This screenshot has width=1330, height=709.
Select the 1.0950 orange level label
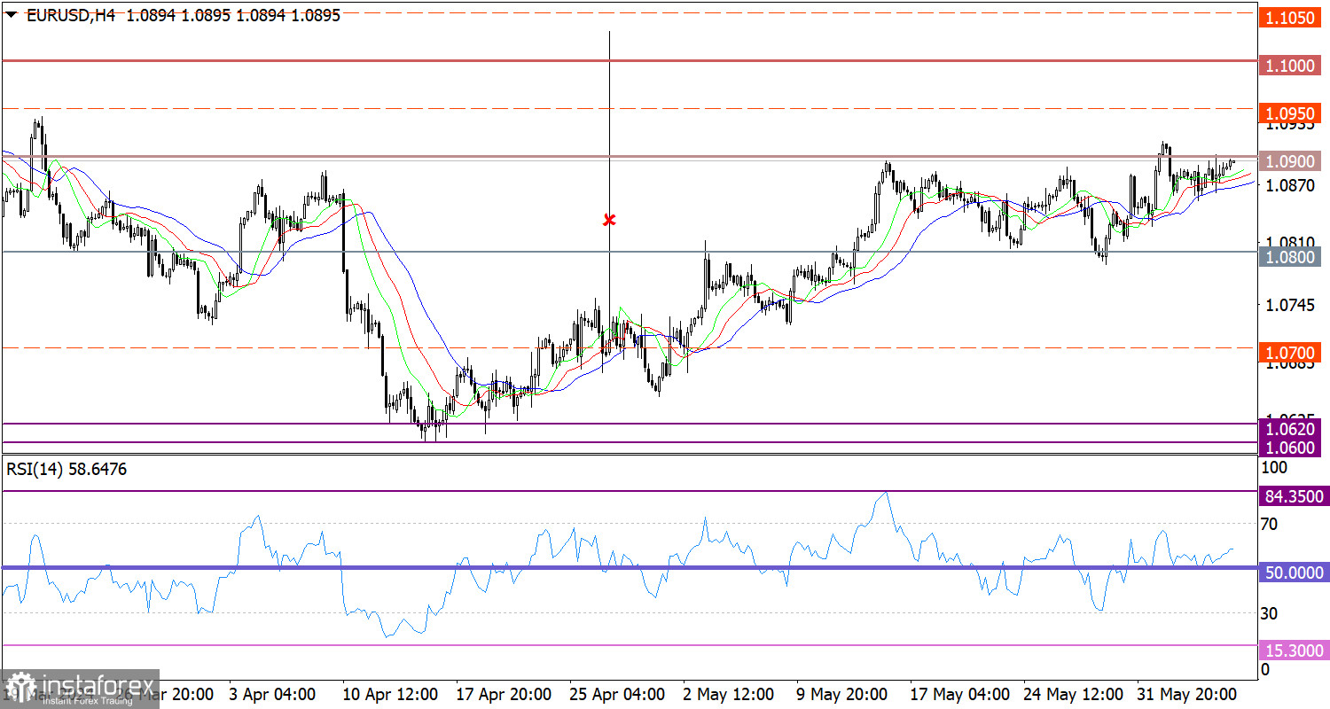tap(1291, 113)
